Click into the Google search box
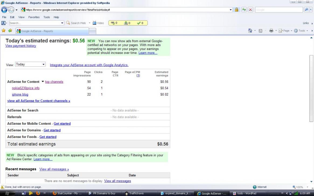314x196 pixels. 279,10
